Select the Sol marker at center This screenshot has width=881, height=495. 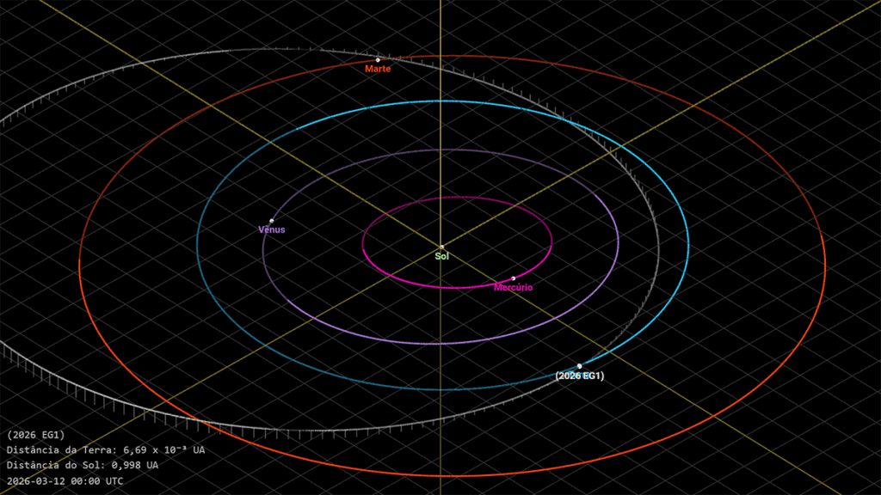pyautogui.click(x=441, y=247)
